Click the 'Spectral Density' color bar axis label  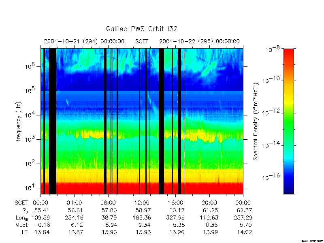(x=256, y=121)
